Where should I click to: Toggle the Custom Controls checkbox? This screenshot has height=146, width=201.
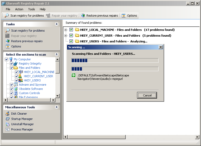(x=12, y=93)
